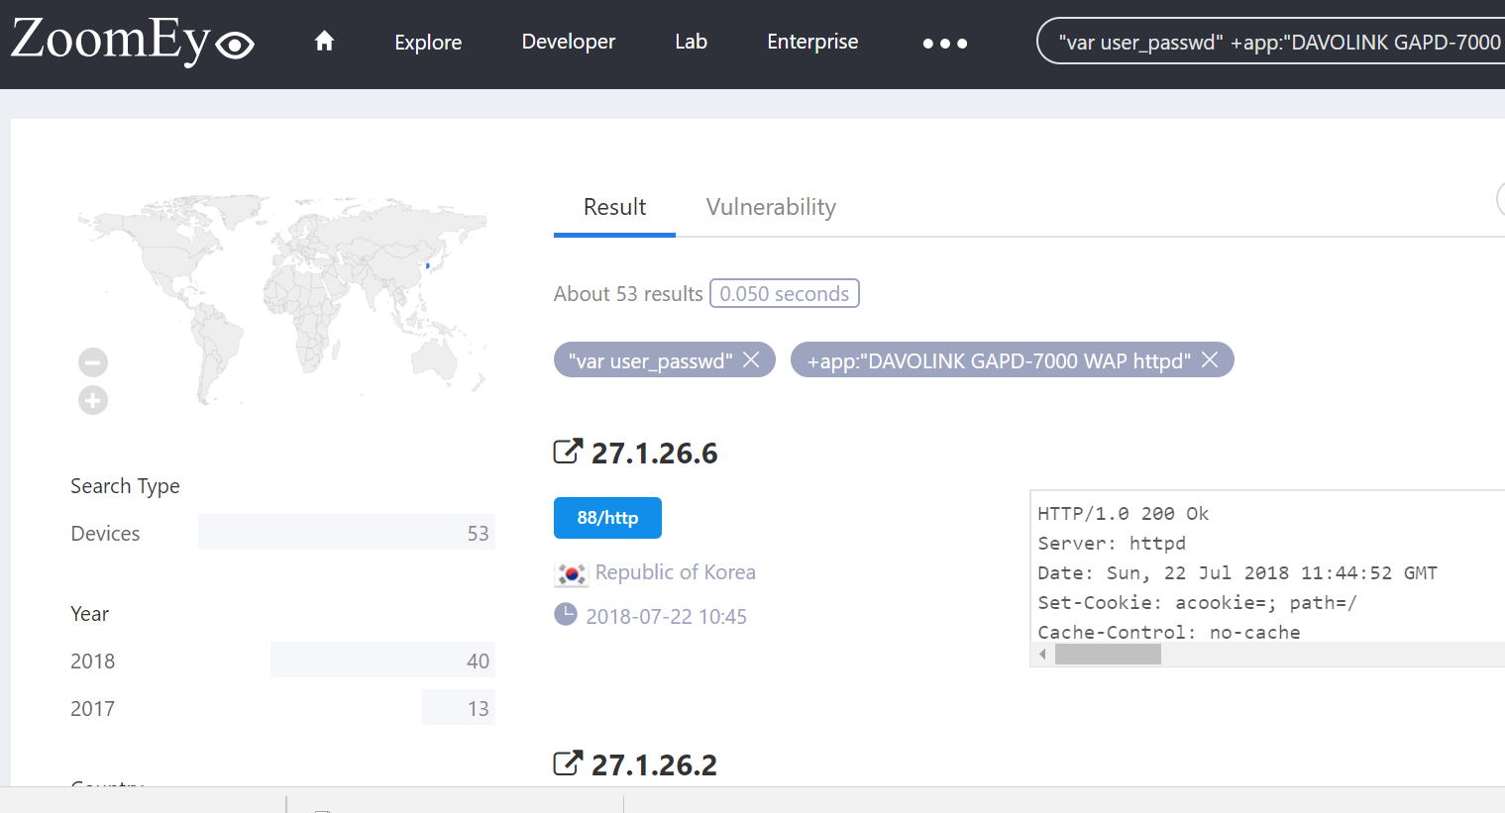Click the ZoomEye logo
Viewport: 1505px width, 813px height.
[x=133, y=42]
